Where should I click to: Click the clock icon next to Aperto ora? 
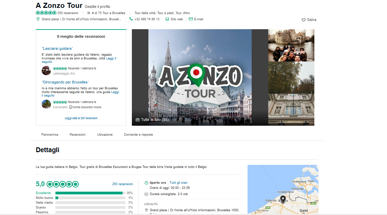(x=146, y=183)
